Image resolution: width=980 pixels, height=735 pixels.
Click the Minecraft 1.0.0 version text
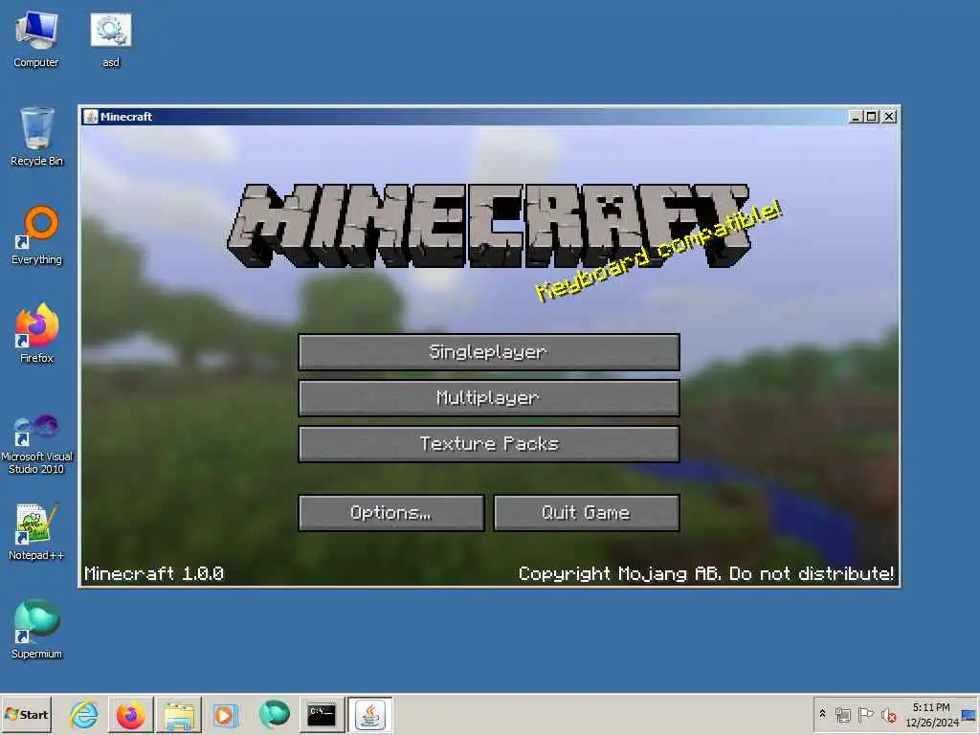click(x=154, y=574)
